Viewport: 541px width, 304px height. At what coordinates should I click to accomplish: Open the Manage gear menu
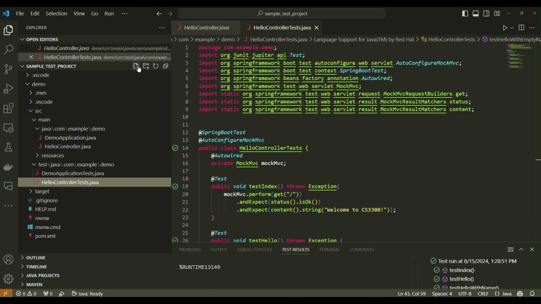pos(8,279)
